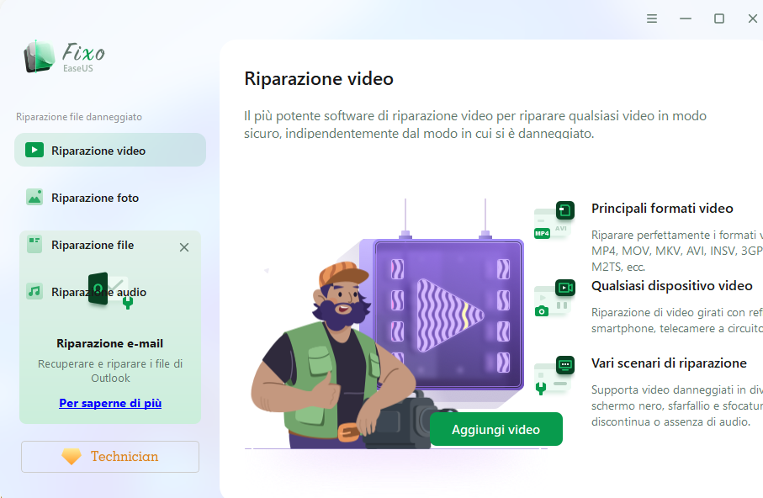Image resolution: width=763 pixels, height=498 pixels.
Task: Click the Fixo EaseUS logo
Action: point(64,57)
